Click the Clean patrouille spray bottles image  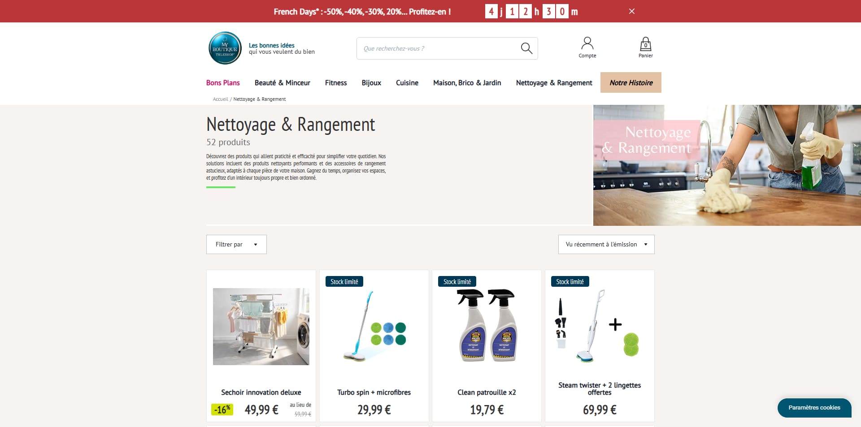click(487, 325)
